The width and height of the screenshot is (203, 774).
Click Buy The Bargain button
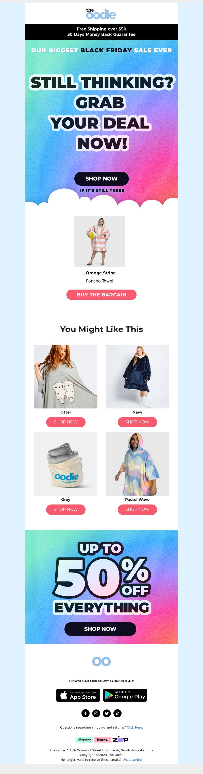coord(101,294)
